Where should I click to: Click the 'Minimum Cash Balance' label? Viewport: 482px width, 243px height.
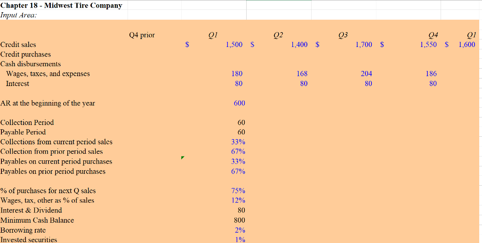37,220
